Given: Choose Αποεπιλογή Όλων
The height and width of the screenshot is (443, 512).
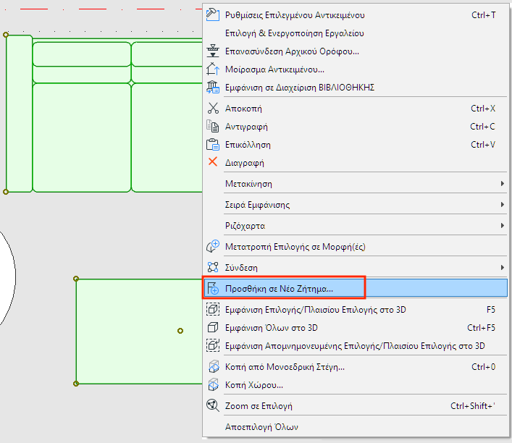Looking at the screenshot, I should click(x=355, y=426).
